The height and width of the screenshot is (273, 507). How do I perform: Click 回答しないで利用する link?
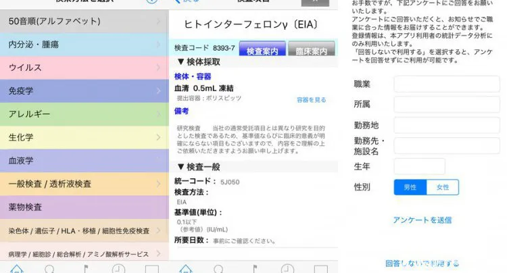coord(422,264)
